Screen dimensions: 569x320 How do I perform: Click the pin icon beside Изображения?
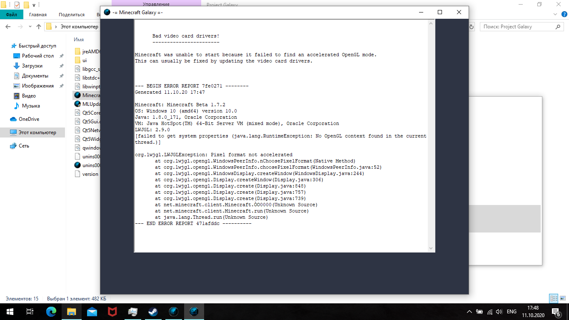(x=61, y=86)
